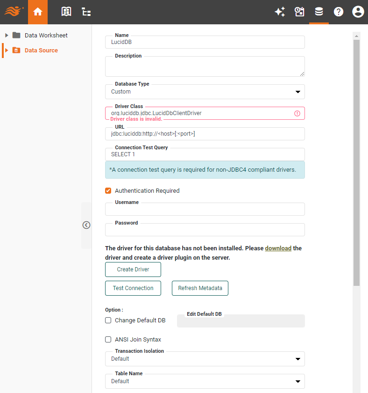Image resolution: width=368 pixels, height=393 pixels.
Task: Open the Home page icon
Action: [x=37, y=12]
